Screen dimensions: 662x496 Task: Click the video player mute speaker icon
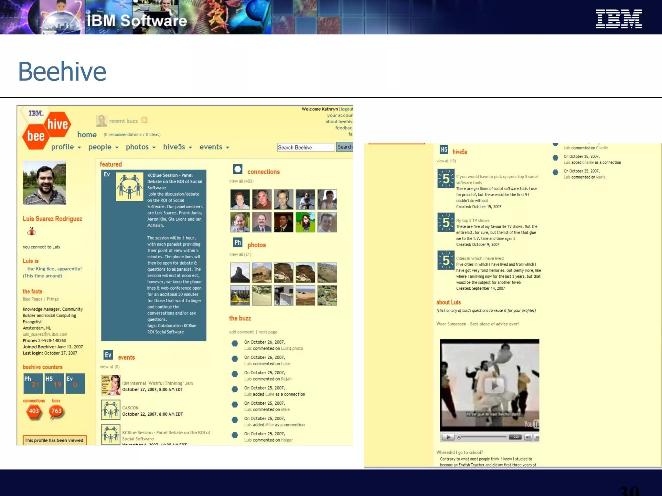528,437
